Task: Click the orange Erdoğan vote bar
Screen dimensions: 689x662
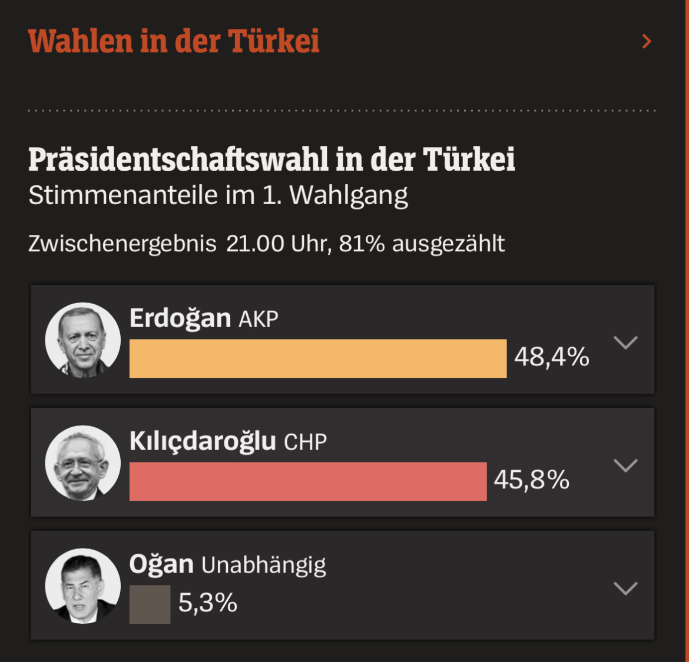Action: click(x=317, y=358)
